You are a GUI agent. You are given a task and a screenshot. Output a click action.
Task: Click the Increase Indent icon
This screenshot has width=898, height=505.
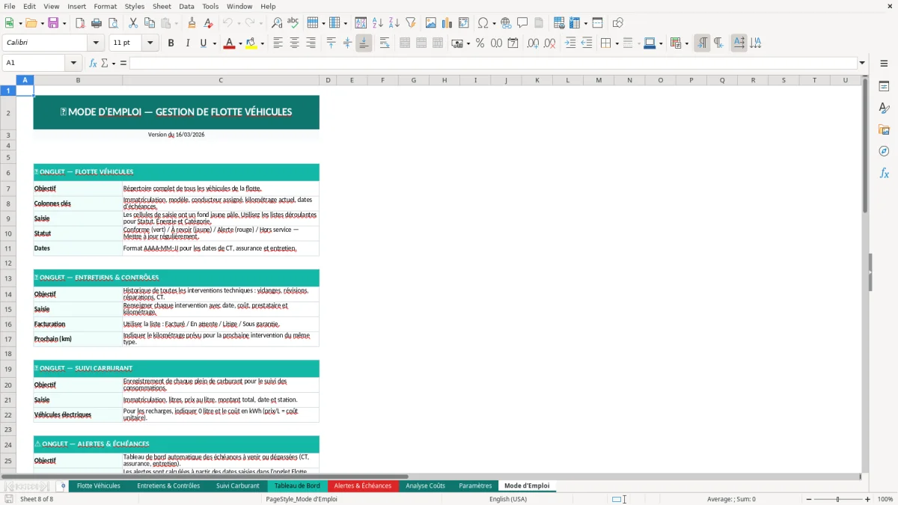tap(570, 43)
